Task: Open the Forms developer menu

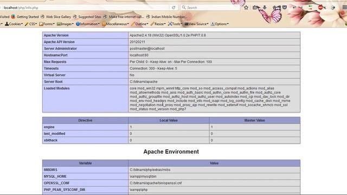Action: click(47, 24)
